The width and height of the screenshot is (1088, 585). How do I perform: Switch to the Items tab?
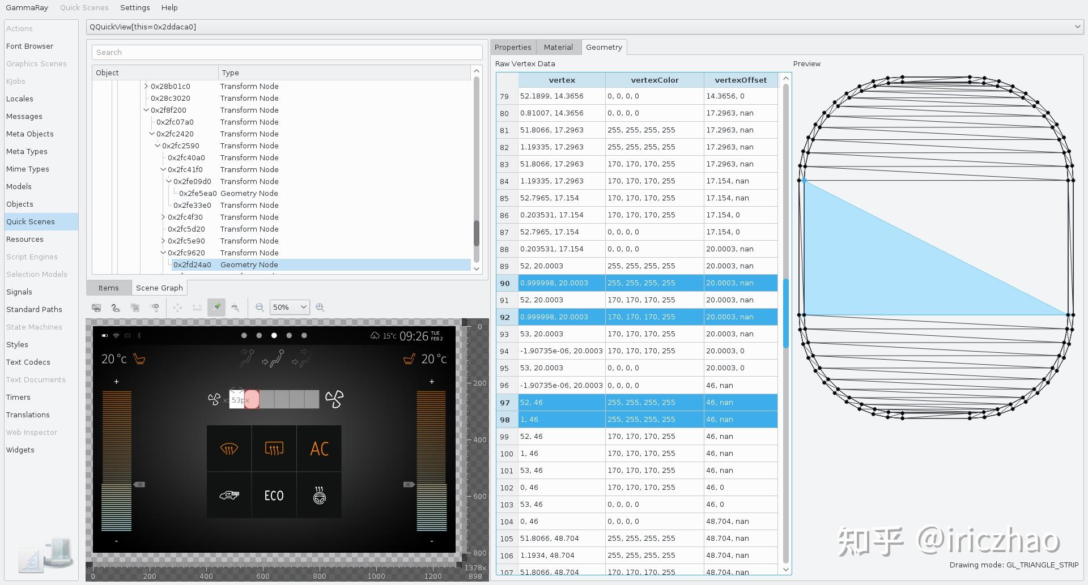coord(108,288)
